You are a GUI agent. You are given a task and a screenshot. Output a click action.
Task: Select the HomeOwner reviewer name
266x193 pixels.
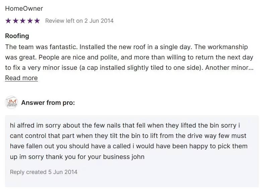pyautogui.click(x=24, y=8)
